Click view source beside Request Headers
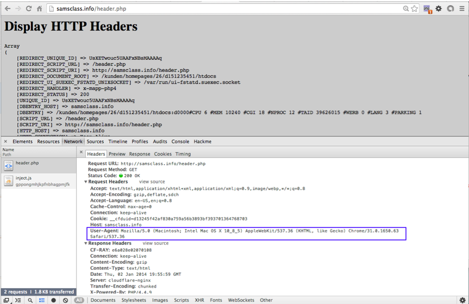Screen dimensions: 469x304 point(152,182)
